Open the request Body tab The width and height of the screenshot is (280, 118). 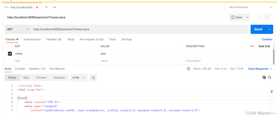click(x=71, y=39)
